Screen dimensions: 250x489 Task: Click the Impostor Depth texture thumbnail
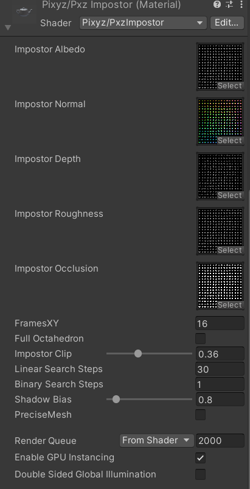click(x=220, y=177)
